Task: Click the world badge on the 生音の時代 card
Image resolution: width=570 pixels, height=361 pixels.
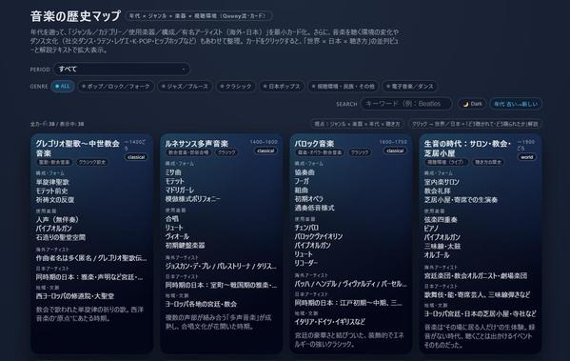Action: point(527,157)
